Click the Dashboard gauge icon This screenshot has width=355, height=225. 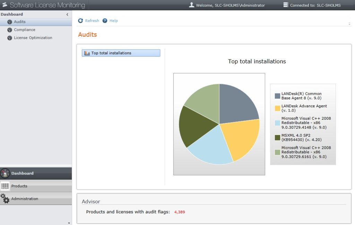tap(5, 173)
